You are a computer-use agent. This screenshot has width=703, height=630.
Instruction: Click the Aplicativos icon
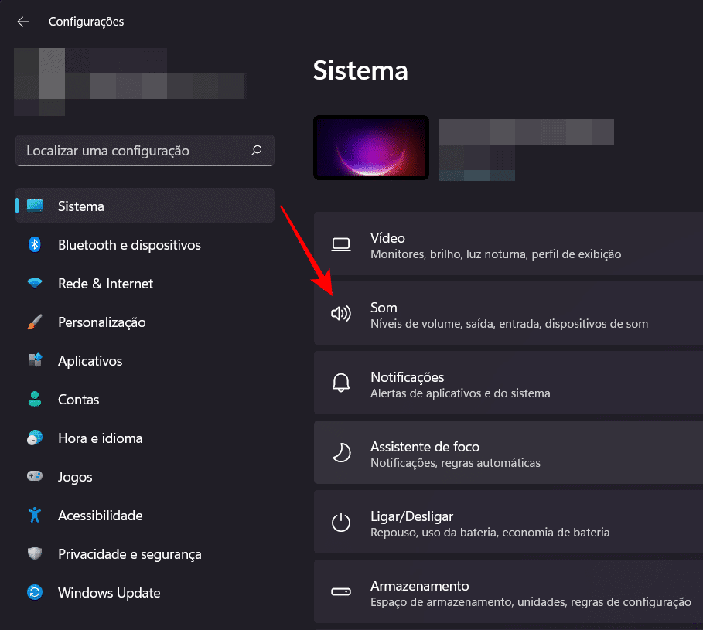35,360
